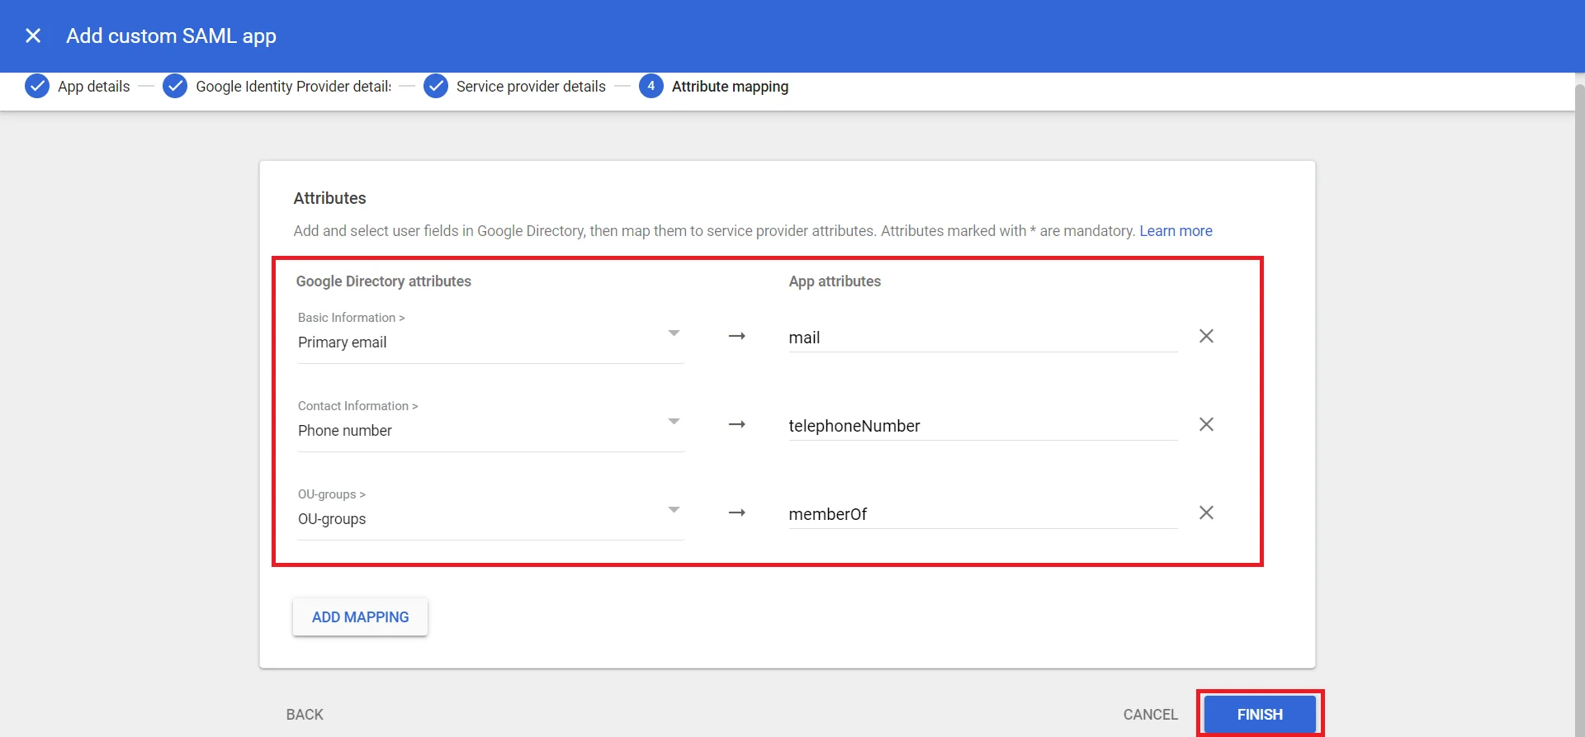The height and width of the screenshot is (737, 1585).
Task: Expand the Phone number attribute dropdown
Action: (x=674, y=422)
